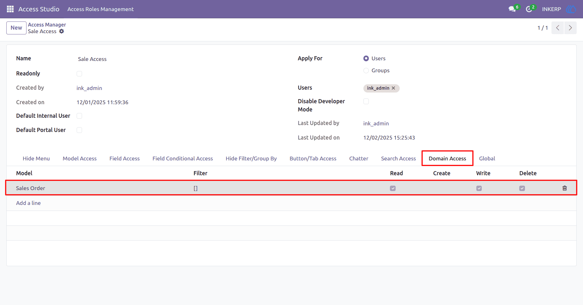
Task: Open the Access Roles Management menu
Action: click(x=101, y=9)
